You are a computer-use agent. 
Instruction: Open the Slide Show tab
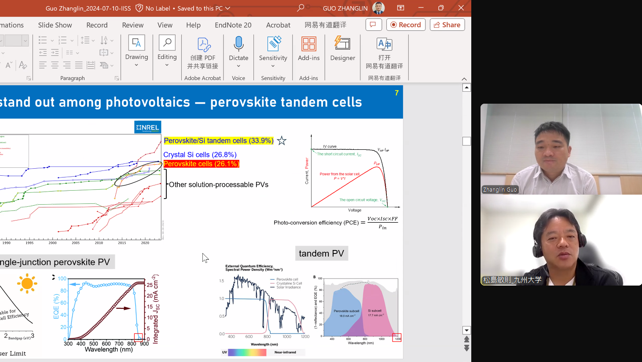pos(55,25)
